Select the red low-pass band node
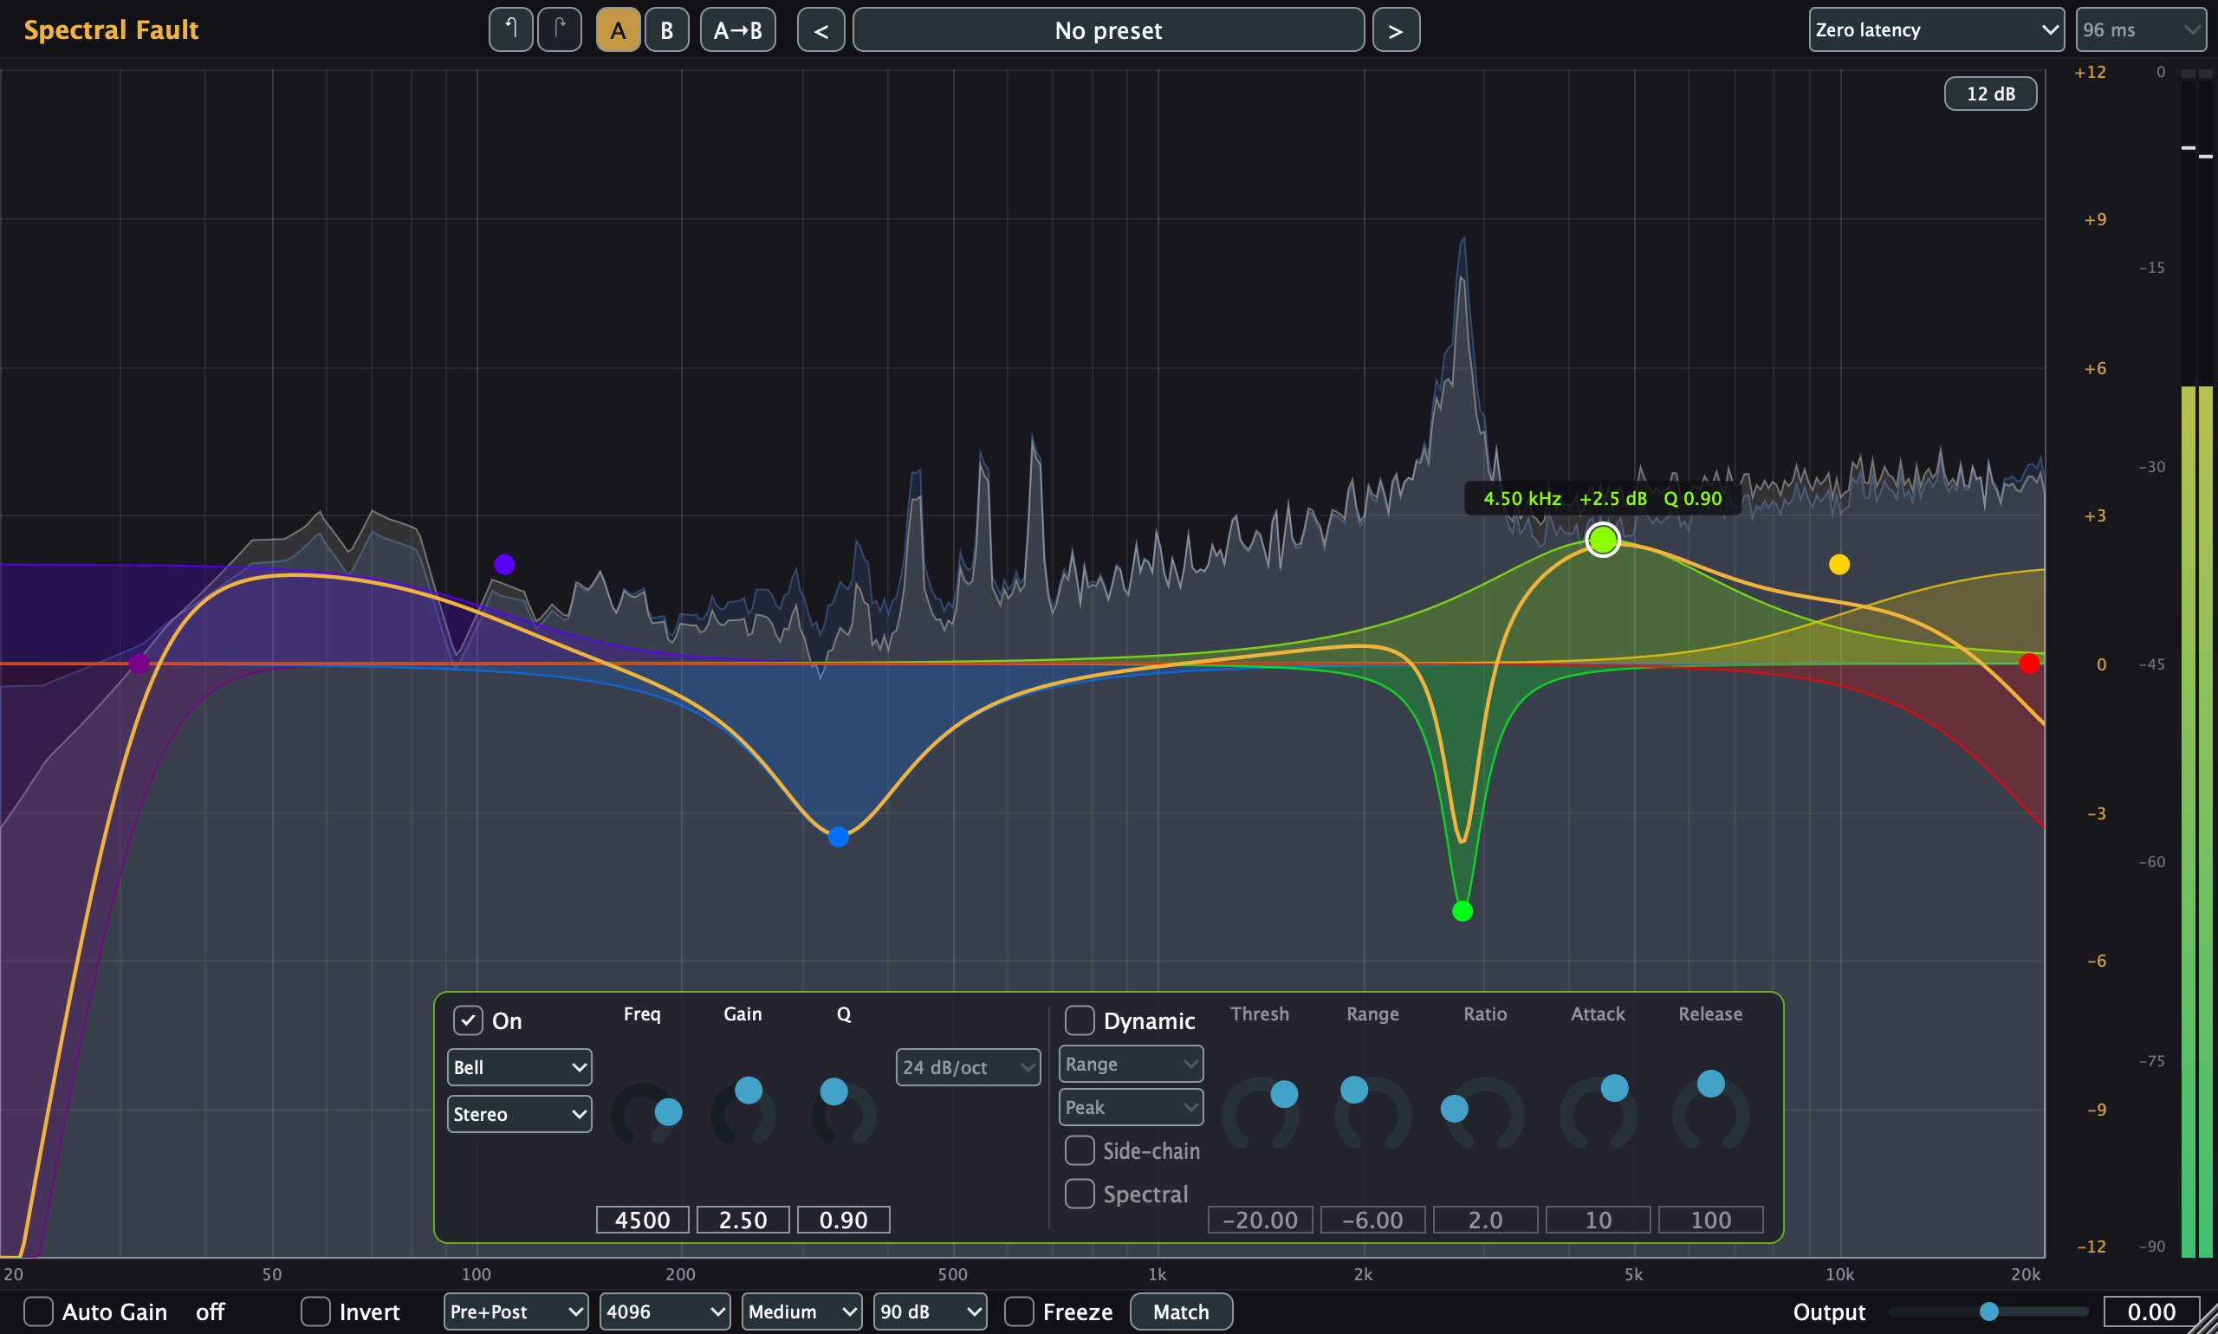This screenshot has height=1334, width=2218. pyautogui.click(x=2028, y=664)
